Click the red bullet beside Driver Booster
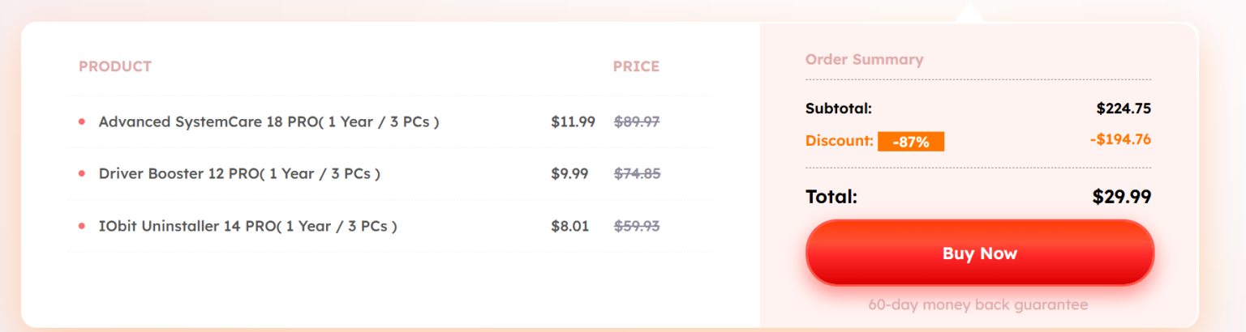 (x=81, y=173)
